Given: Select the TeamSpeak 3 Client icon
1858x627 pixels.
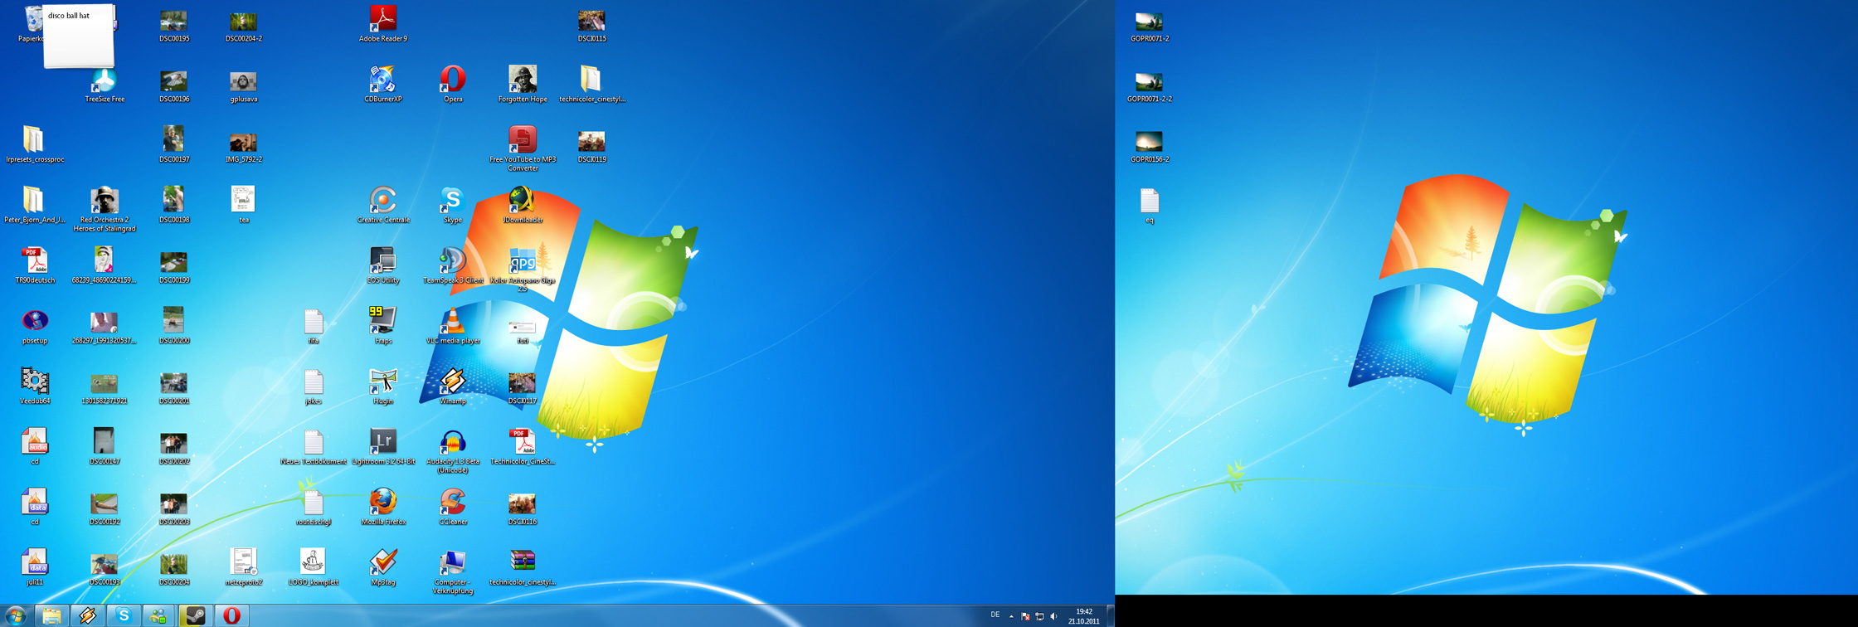Looking at the screenshot, I should click(453, 265).
